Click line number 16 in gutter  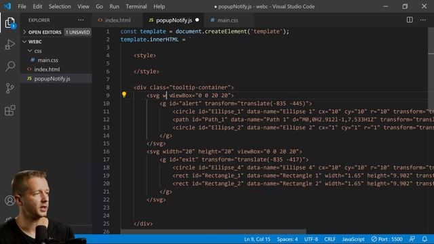coord(106,151)
